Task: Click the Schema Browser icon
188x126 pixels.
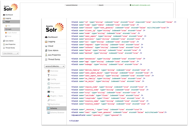Action: tap(49, 113)
